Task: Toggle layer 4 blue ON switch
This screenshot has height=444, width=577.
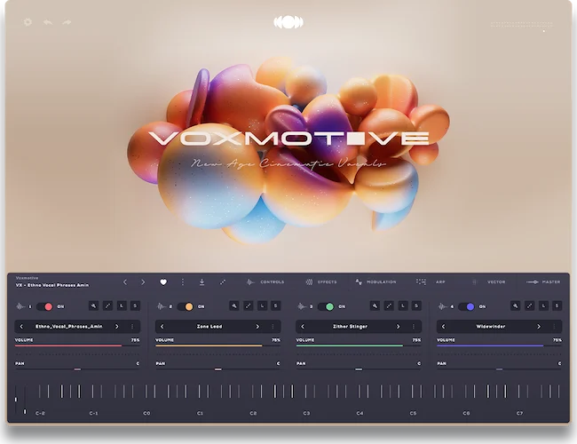Action: click(x=467, y=306)
